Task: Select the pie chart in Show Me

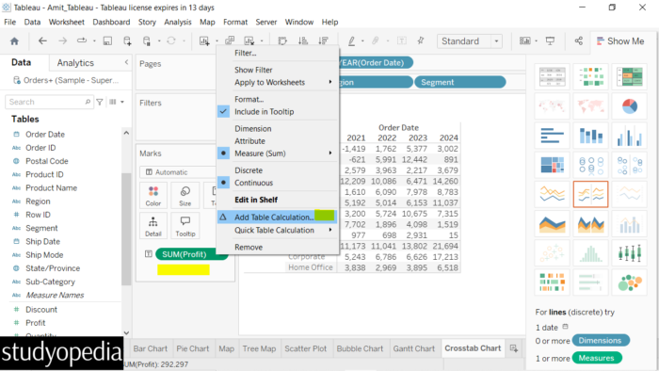Action: [x=629, y=106]
